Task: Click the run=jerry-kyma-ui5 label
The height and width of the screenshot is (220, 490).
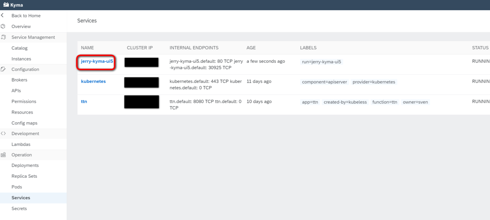Action: 321,62
